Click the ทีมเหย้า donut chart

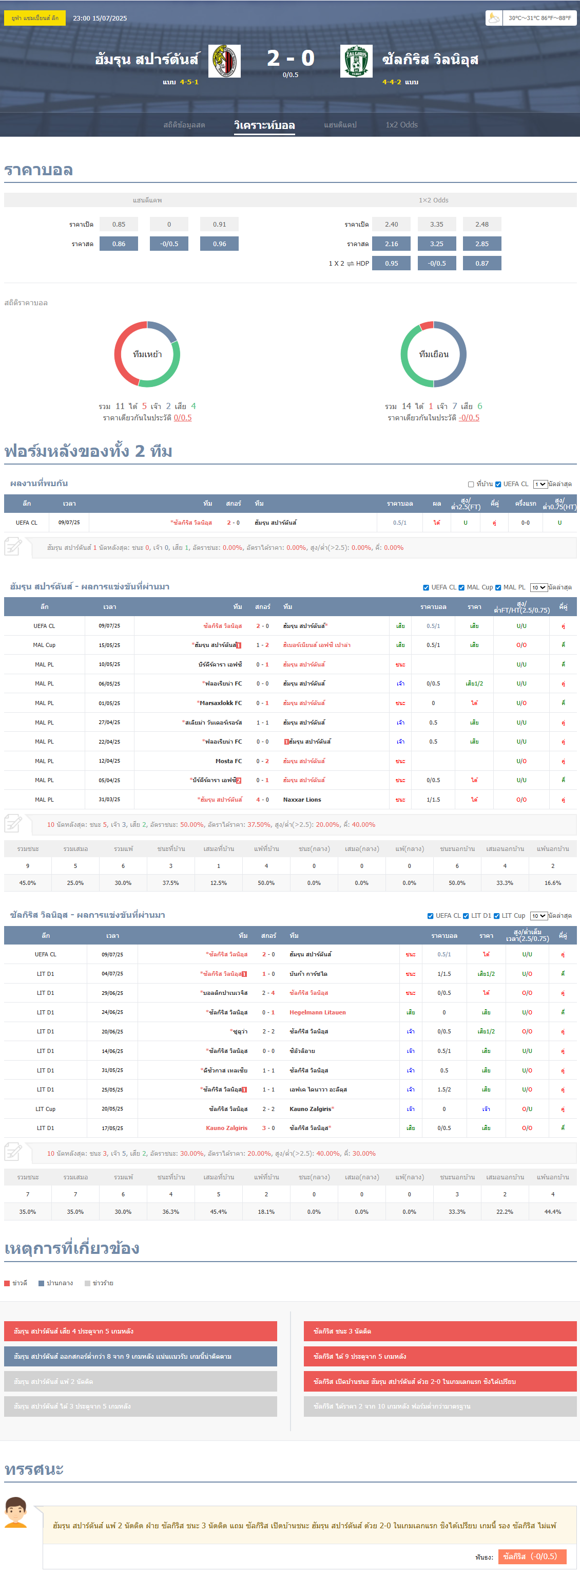coord(147,354)
